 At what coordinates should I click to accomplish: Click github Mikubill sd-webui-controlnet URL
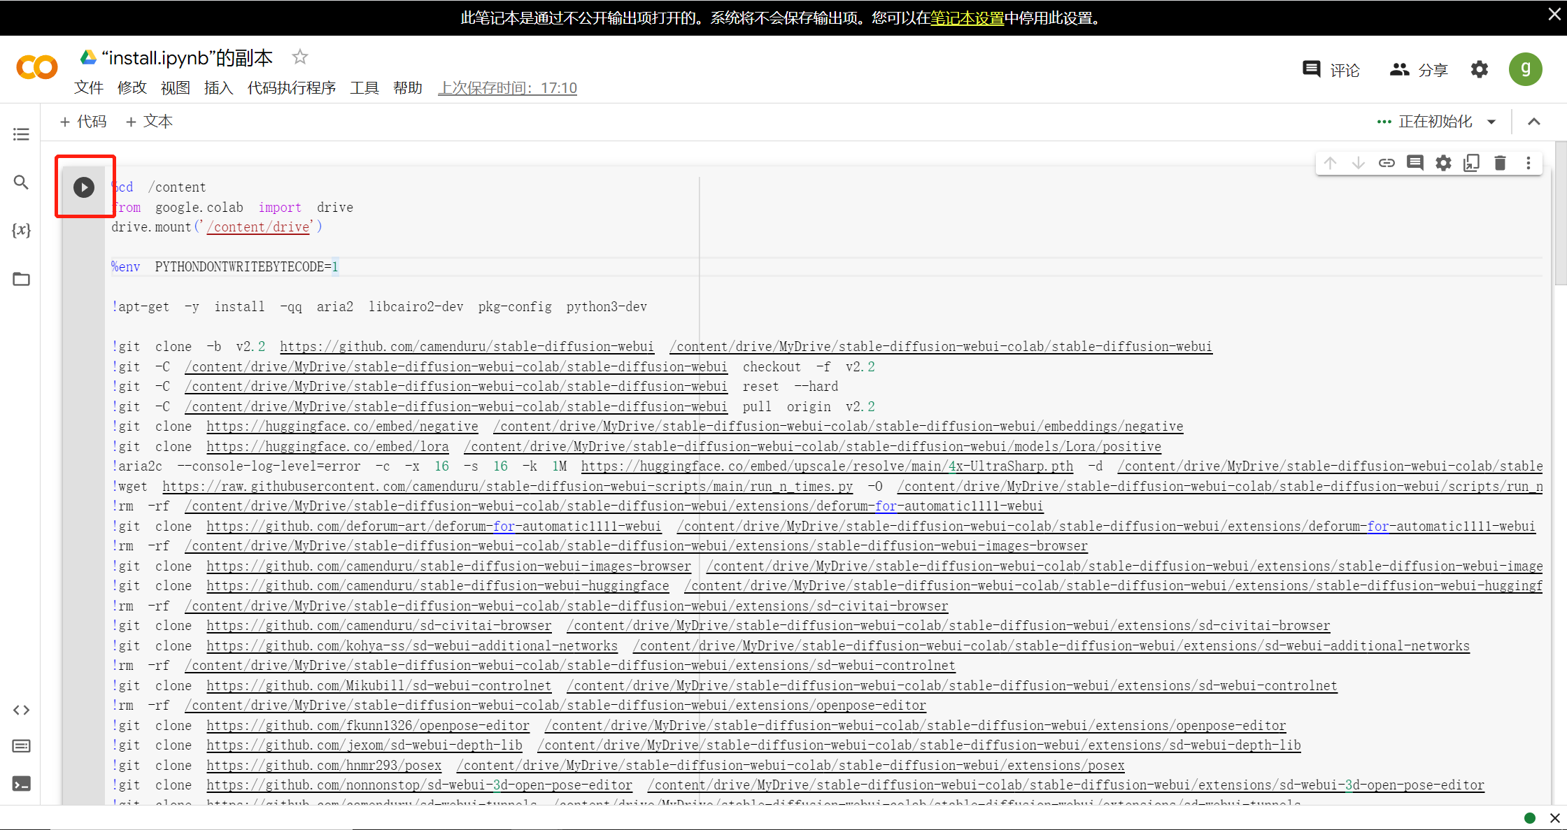tap(378, 686)
